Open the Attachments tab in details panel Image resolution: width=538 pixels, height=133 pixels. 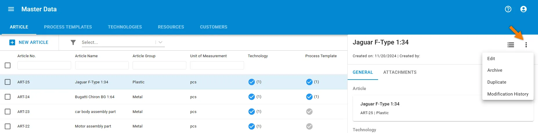400,72
